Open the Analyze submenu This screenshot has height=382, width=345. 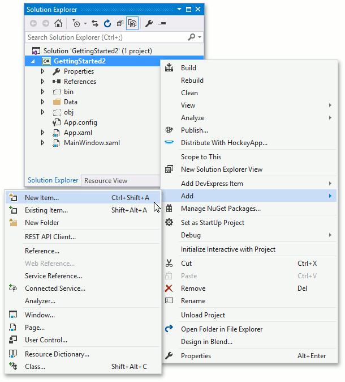coord(249,118)
